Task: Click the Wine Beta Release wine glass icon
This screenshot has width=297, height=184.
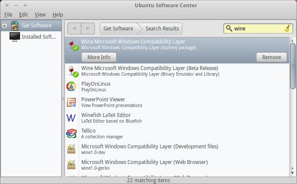Action: tap(73, 71)
